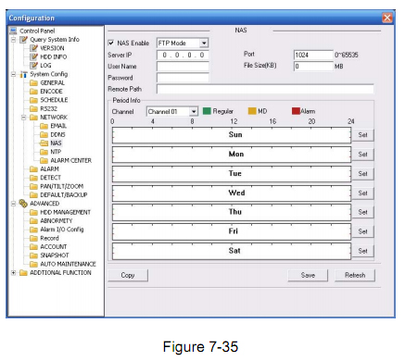
Task: Open the Channel 01 dropdown
Action: click(194, 111)
